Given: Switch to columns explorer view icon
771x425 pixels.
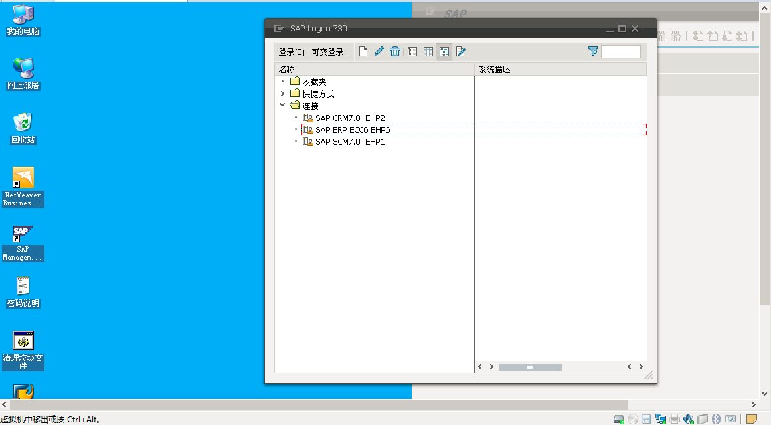Looking at the screenshot, I should (428, 52).
